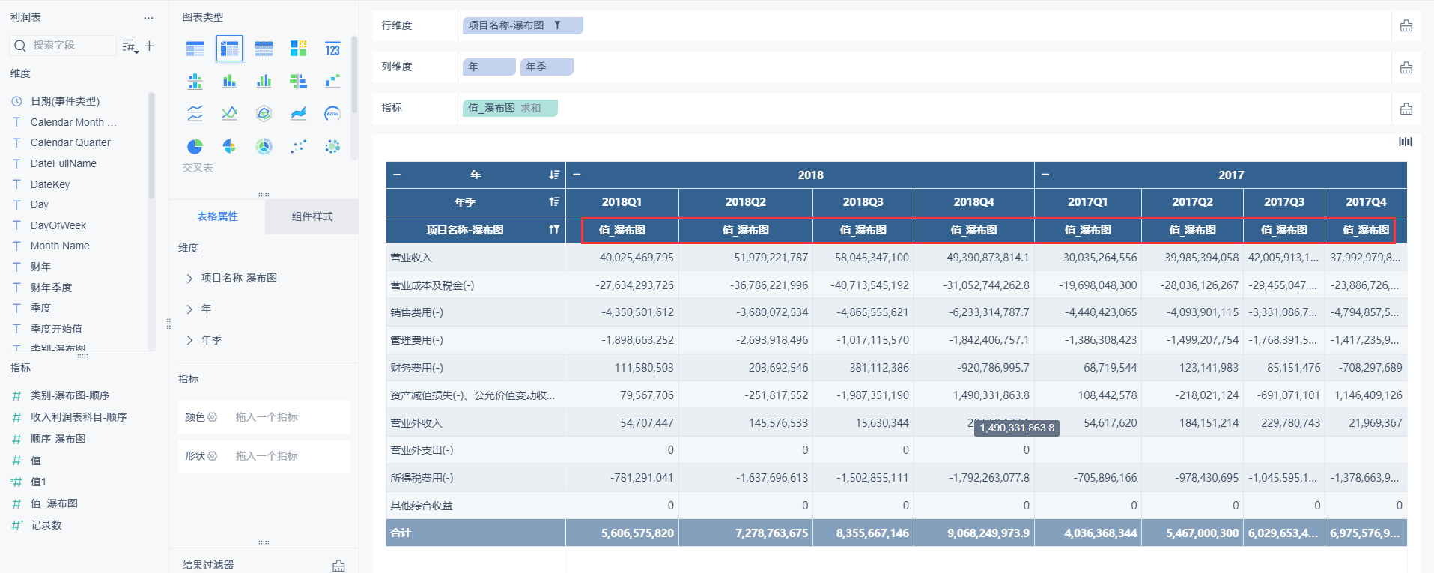This screenshot has height=573, width=1434.
Task: Select the radar chart type icon
Action: 264,114
